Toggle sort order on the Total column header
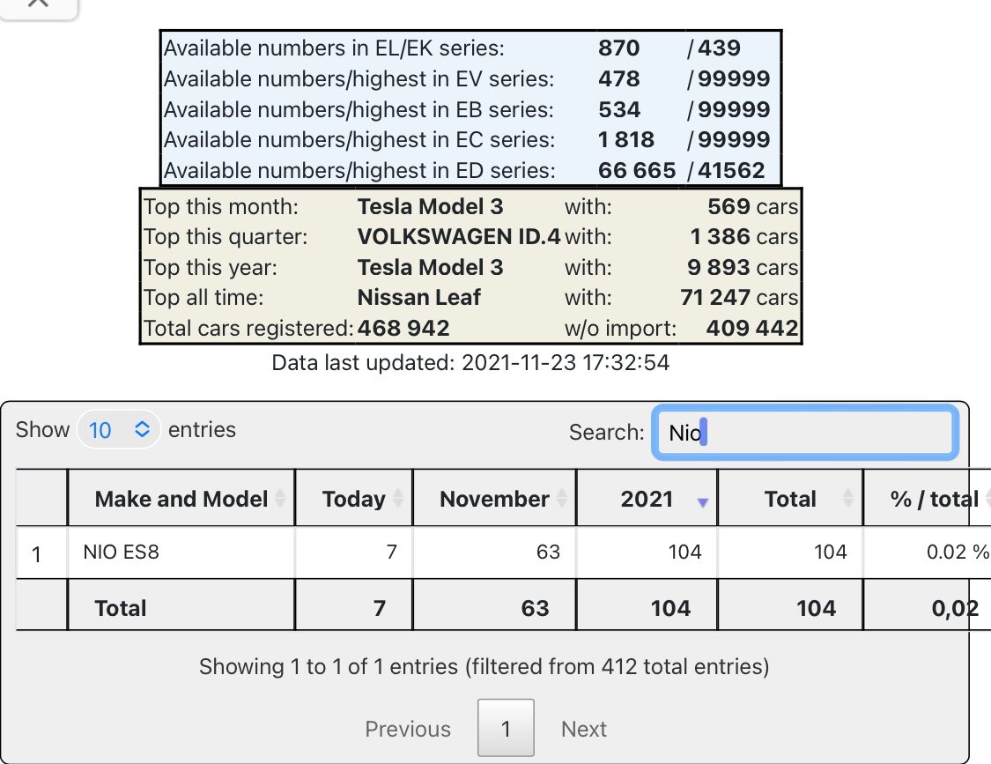This screenshot has width=991, height=764. tap(790, 498)
